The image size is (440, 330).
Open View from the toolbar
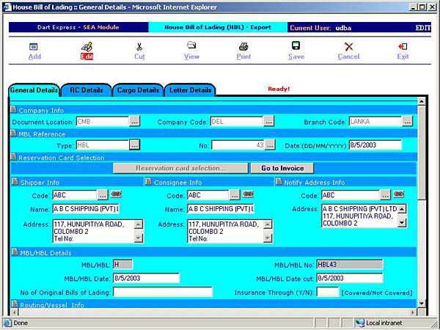(x=191, y=47)
